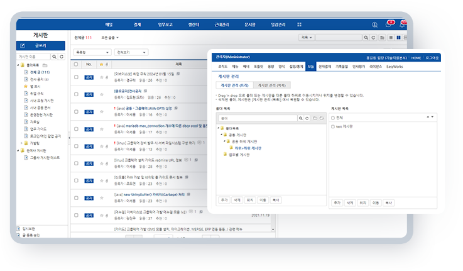Screen dimensions: 463x271
Task: Open the 메일 menu in top navigation
Action: (109, 25)
